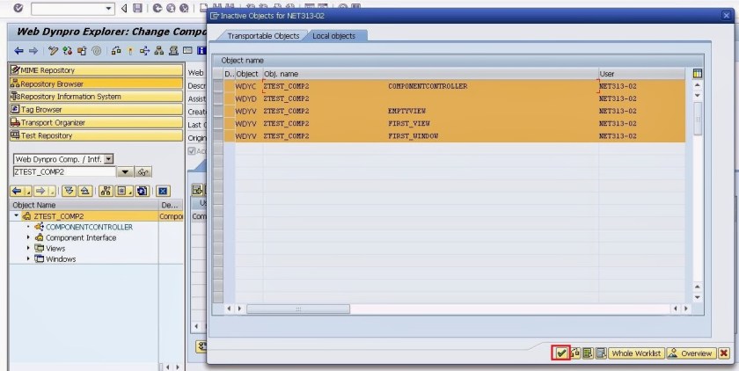739x371 pixels.
Task: Click the navigator forward arrow button
Action: (40, 191)
